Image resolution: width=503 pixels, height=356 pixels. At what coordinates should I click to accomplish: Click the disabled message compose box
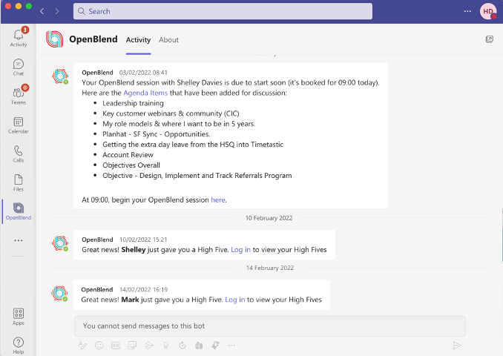(x=270, y=326)
